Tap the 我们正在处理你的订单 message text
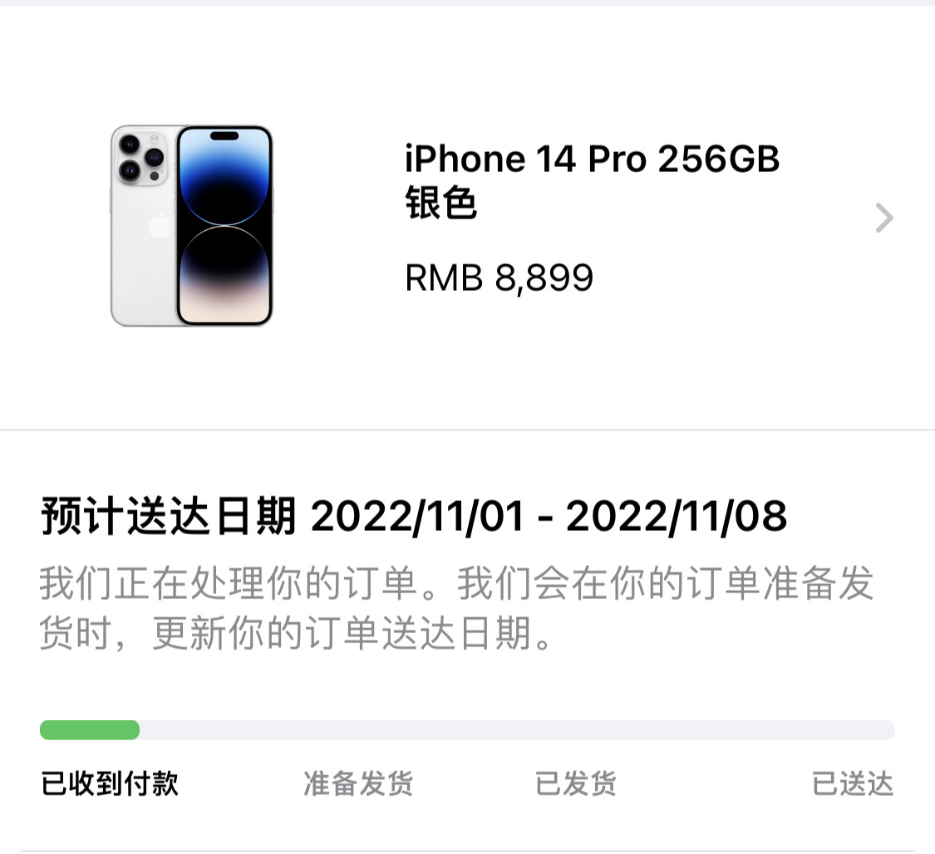Viewport: 935px width, 854px height. click(228, 583)
